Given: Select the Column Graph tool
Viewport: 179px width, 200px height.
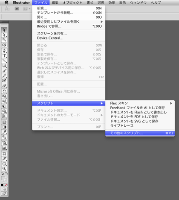Looking at the screenshot, I should coord(4,148).
